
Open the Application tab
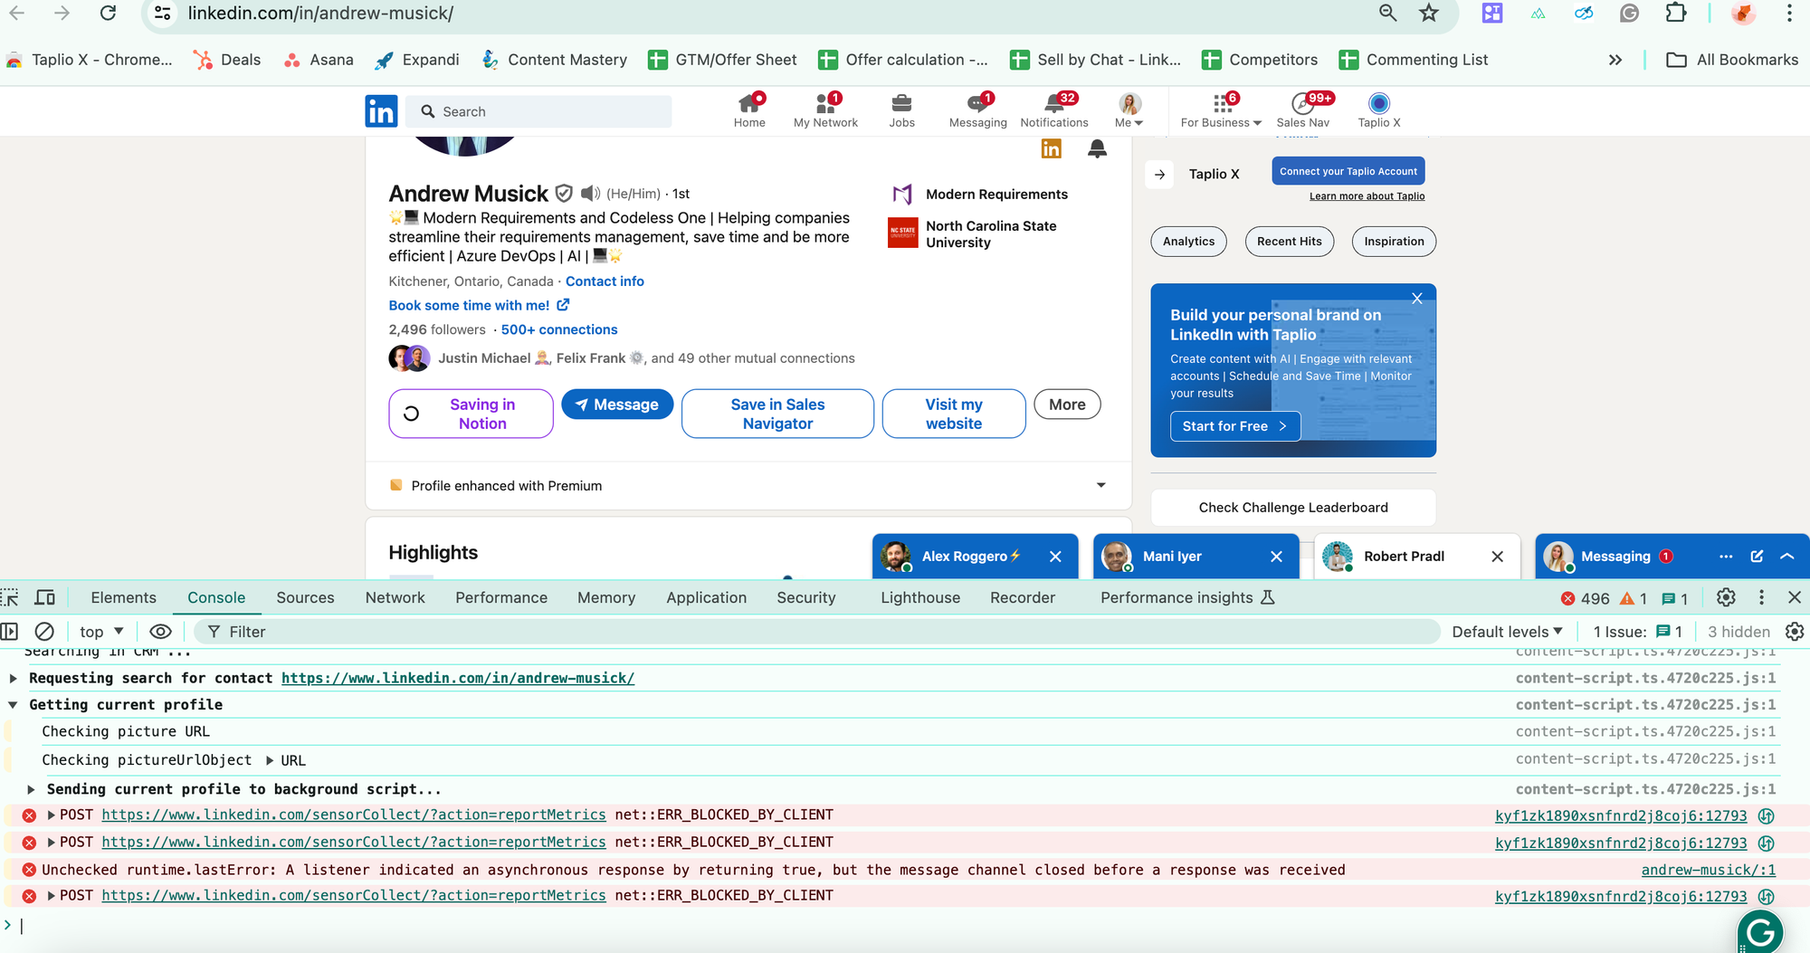(706, 597)
